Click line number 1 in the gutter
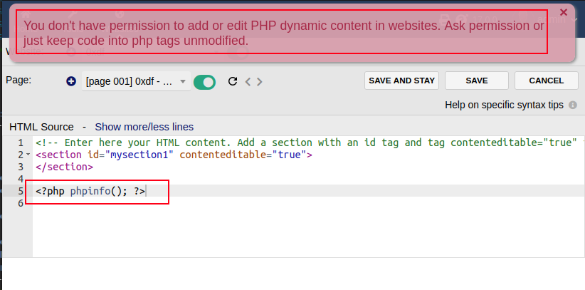 point(21,143)
